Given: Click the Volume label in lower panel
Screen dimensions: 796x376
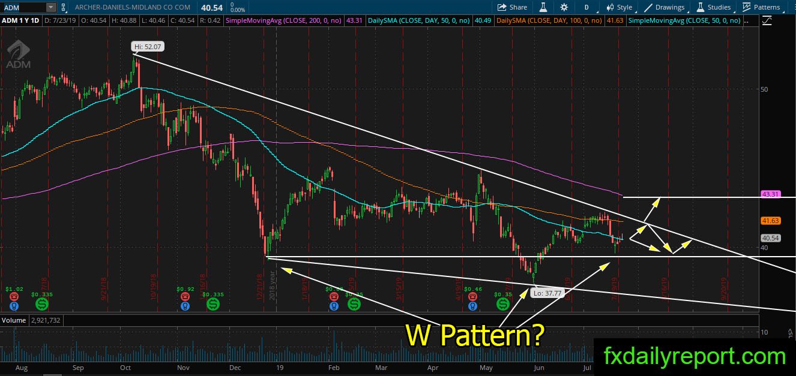Looking at the screenshot, I should click(13, 320).
